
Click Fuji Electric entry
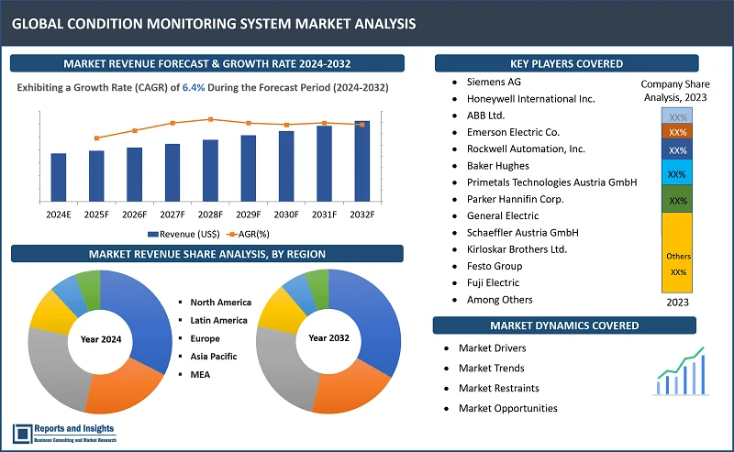click(493, 282)
